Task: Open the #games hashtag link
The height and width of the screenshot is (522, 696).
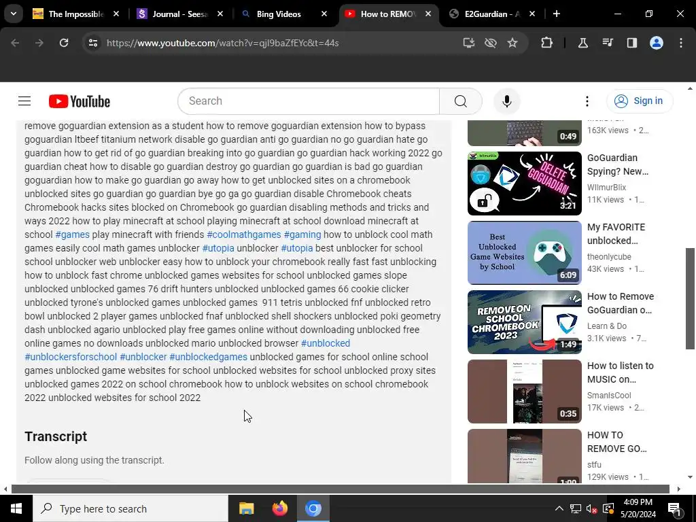Action: (x=72, y=234)
